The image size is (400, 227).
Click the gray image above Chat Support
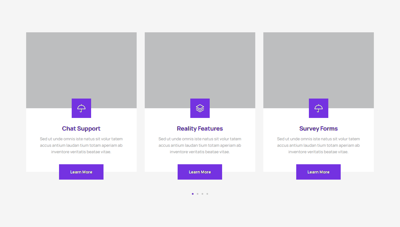81,65
